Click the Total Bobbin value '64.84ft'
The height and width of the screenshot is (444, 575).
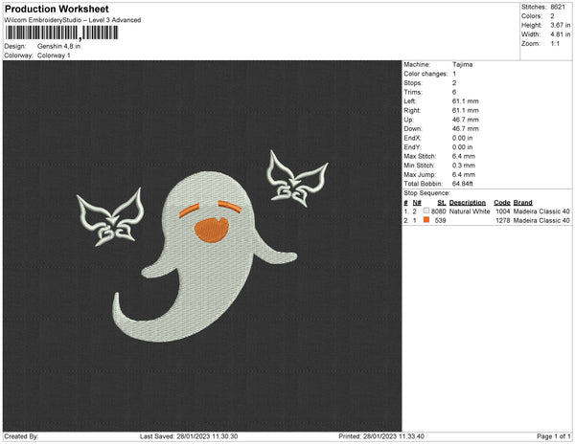[463, 184]
